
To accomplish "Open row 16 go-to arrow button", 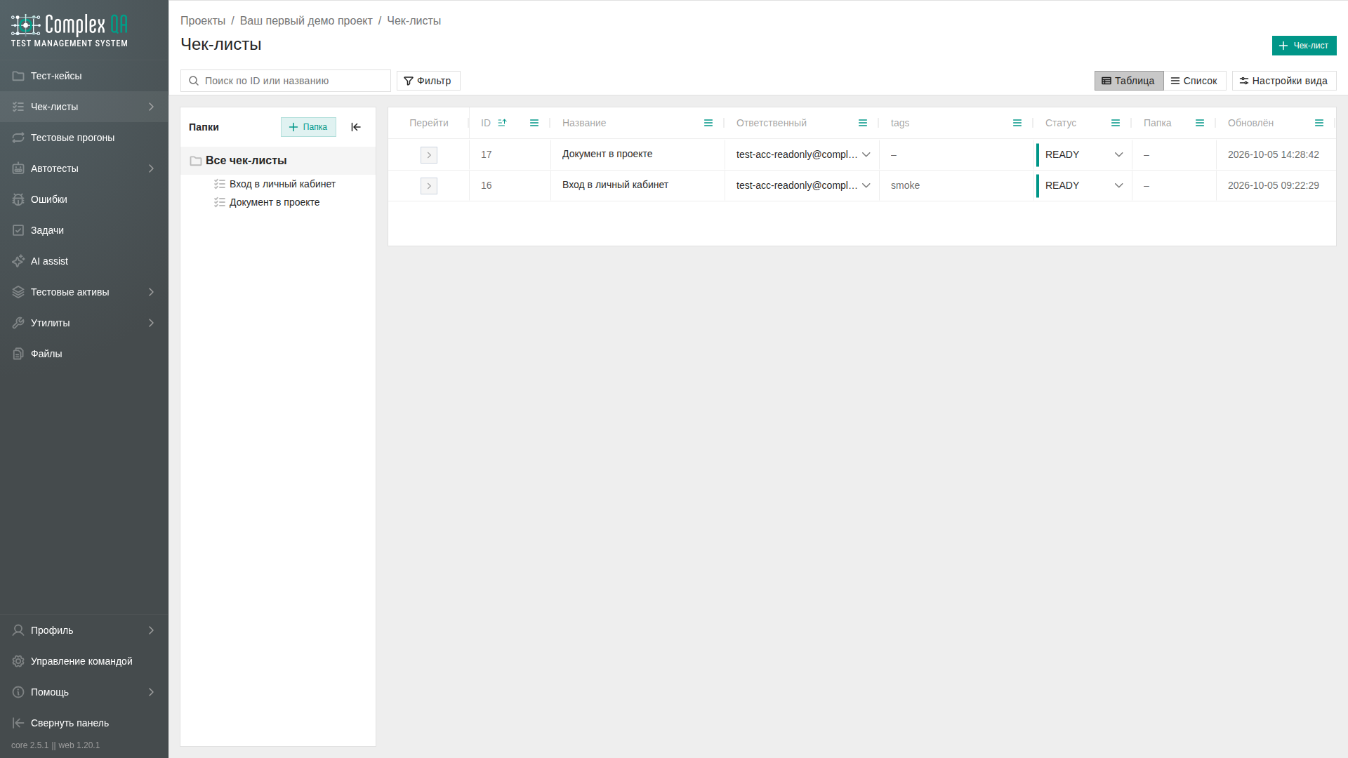I will [x=429, y=186].
